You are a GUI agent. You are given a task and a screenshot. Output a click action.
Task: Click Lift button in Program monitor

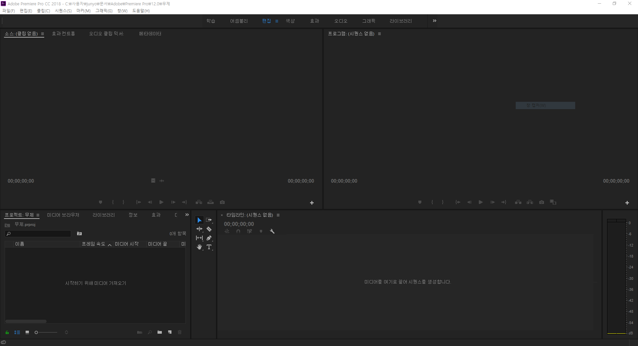tap(518, 202)
